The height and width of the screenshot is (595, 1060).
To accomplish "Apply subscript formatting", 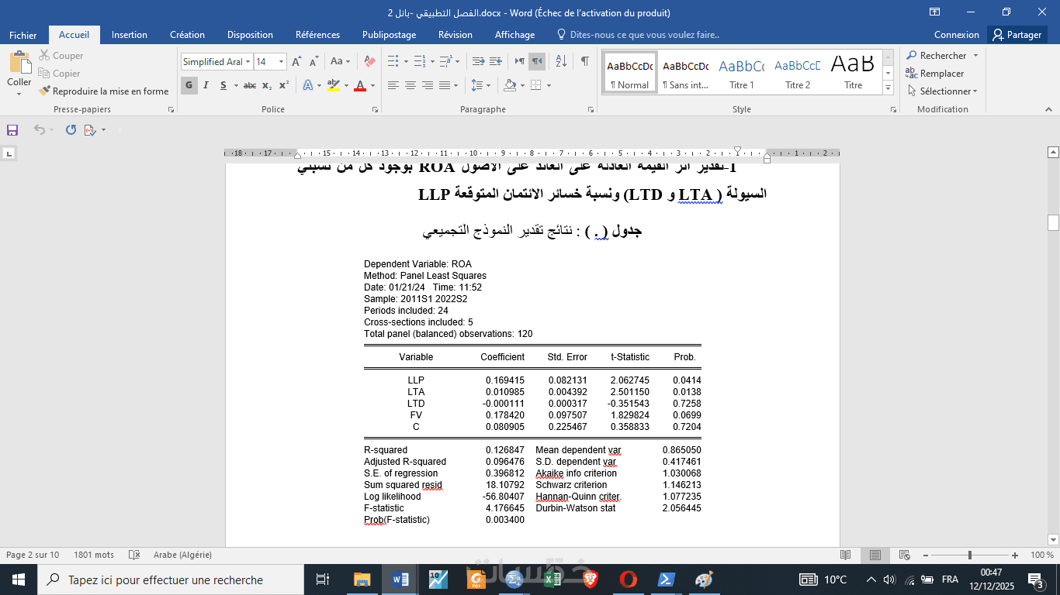I will [267, 85].
